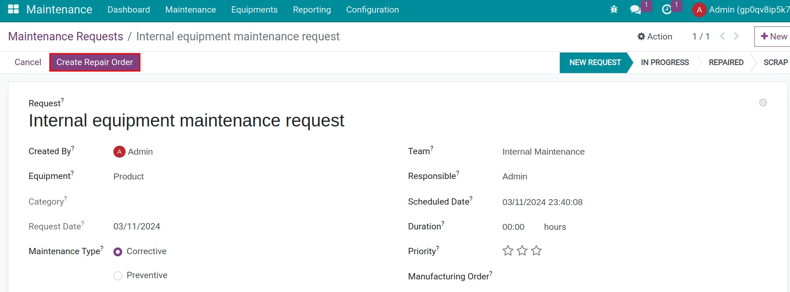Go to next record arrow
The image size is (790, 292).
click(x=736, y=36)
